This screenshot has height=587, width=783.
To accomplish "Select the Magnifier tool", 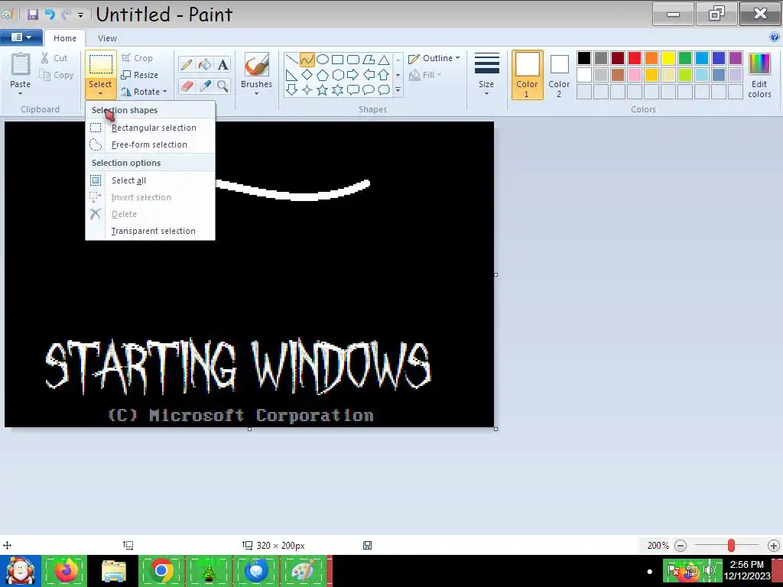I will [223, 86].
